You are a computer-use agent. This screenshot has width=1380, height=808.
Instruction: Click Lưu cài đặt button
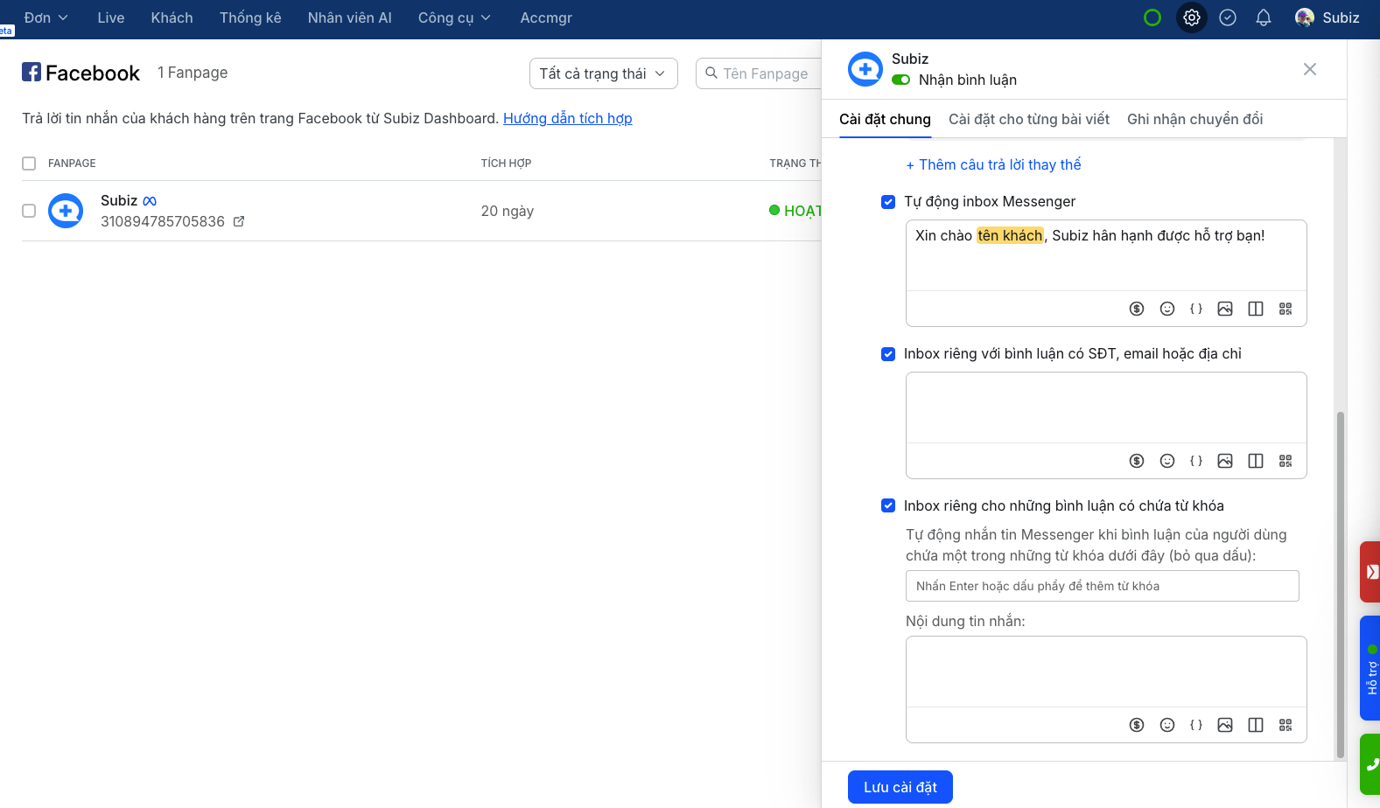tap(900, 787)
